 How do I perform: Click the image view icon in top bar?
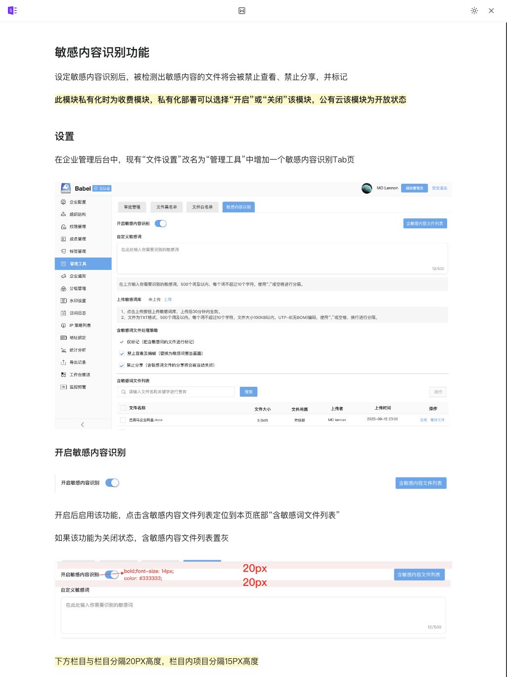(242, 10)
